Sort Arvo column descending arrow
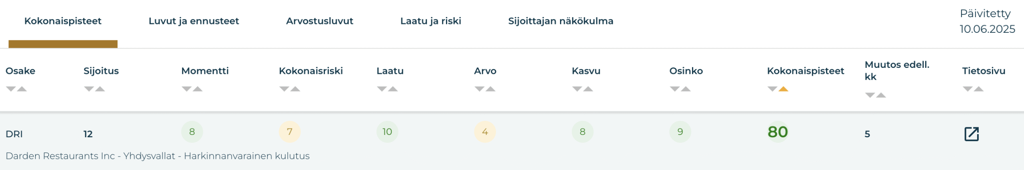 coord(479,89)
